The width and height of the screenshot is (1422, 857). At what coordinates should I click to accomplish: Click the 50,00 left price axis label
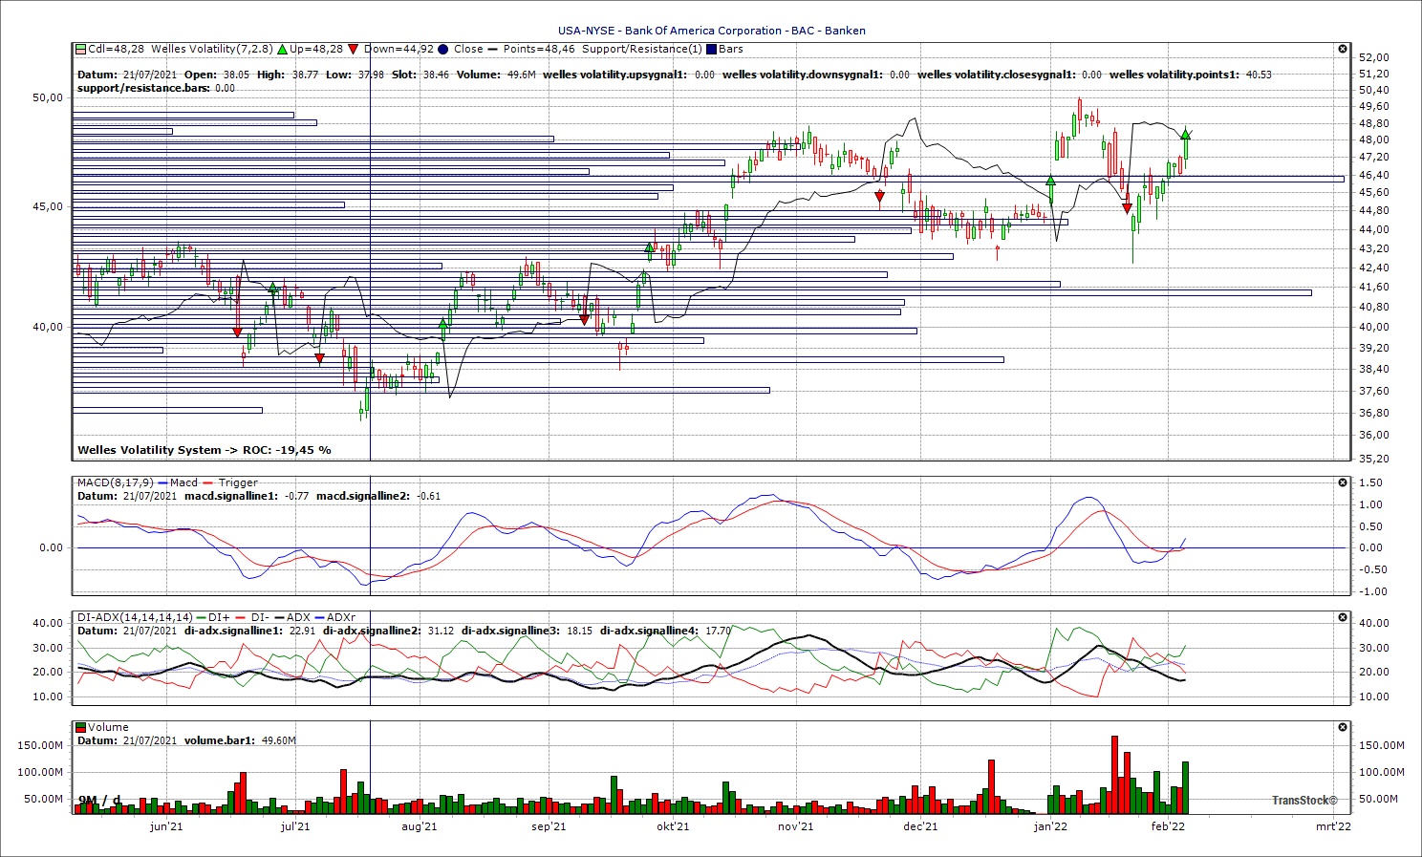click(48, 97)
